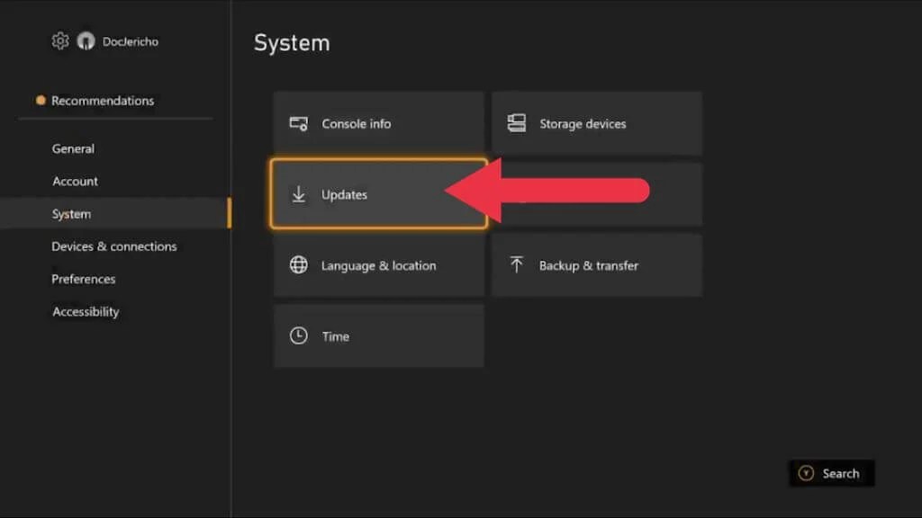The width and height of the screenshot is (922, 518).
Task: Open the Accessibility settings section
Action: pyautogui.click(x=86, y=311)
